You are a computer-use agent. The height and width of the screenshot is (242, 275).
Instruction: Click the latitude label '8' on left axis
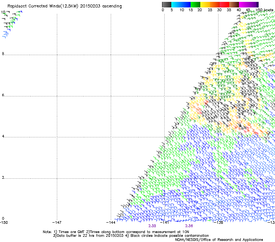[x=3, y=54]
